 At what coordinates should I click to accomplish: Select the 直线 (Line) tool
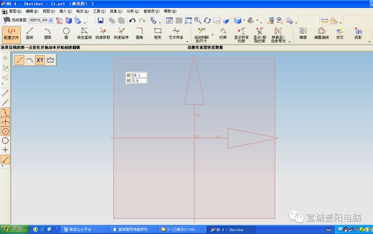[29, 34]
